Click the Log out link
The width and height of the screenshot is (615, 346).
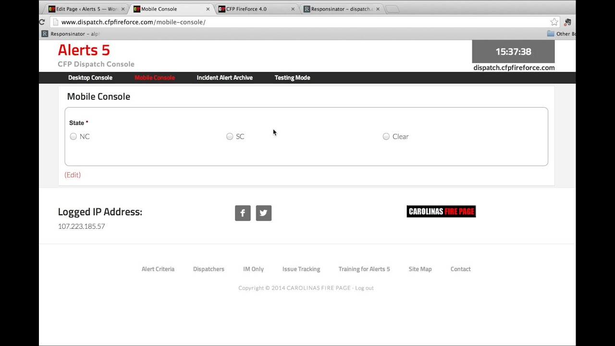(x=364, y=288)
